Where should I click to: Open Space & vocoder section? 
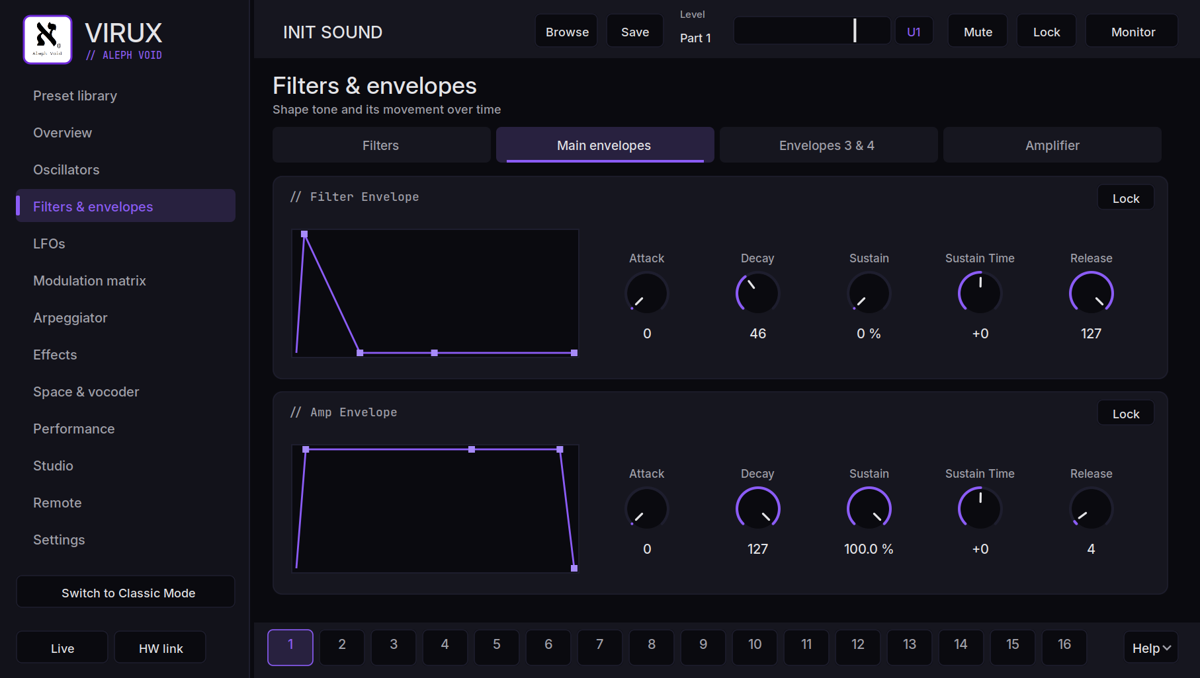pos(126,392)
